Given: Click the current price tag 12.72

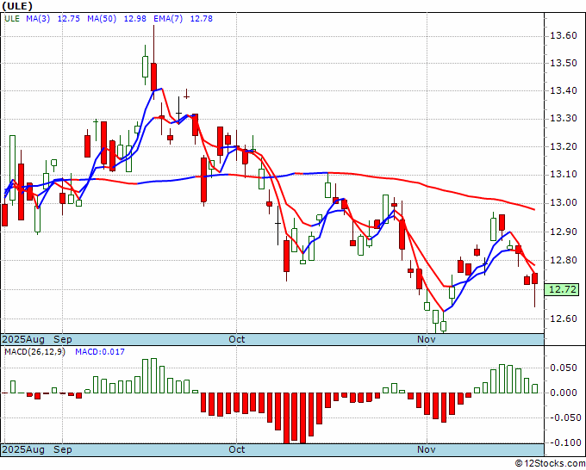Looking at the screenshot, I should tap(563, 289).
